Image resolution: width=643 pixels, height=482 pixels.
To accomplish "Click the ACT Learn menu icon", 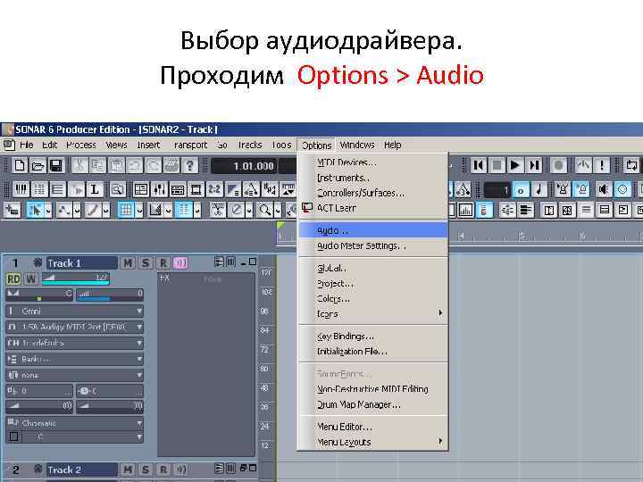I will pos(307,208).
